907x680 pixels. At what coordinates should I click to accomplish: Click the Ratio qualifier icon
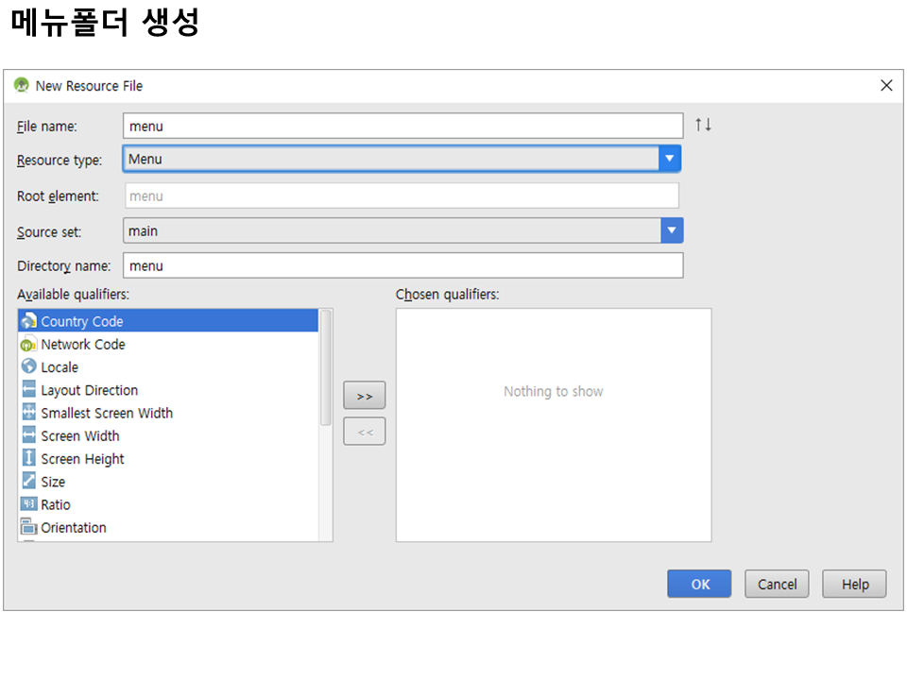[28, 504]
